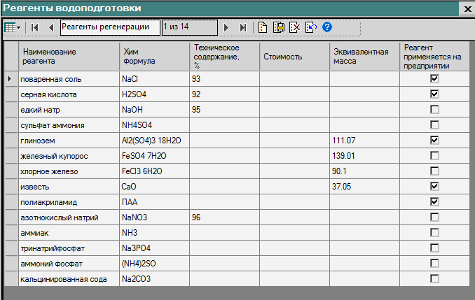Jump to the last record
475x300 pixels.
tap(242, 27)
